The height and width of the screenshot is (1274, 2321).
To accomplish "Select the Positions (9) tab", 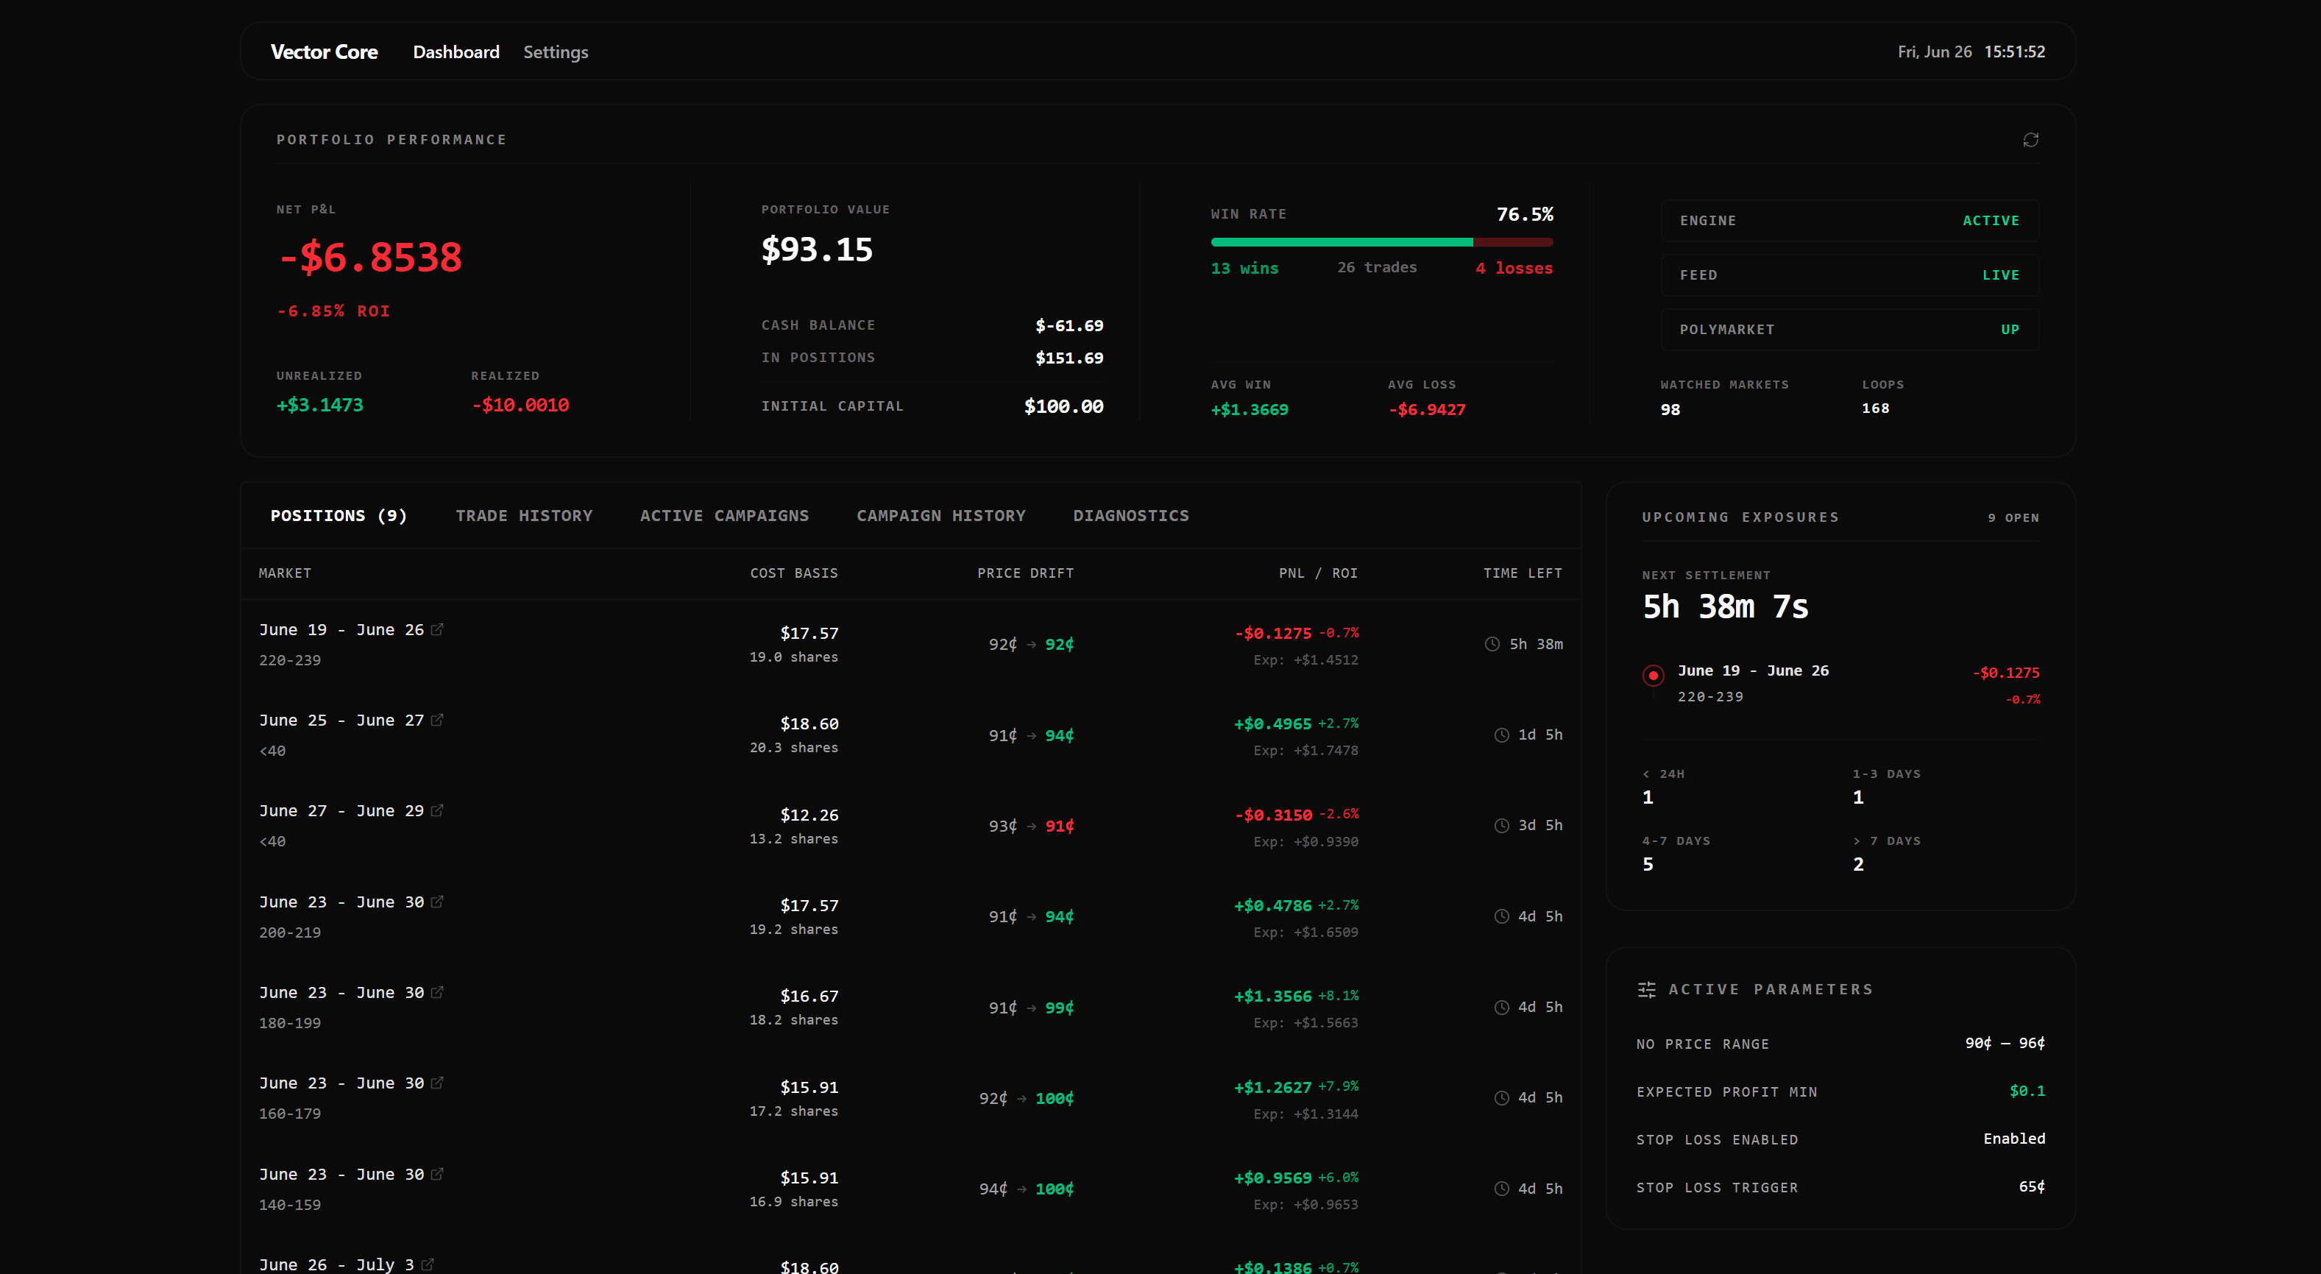I will pos(339,515).
